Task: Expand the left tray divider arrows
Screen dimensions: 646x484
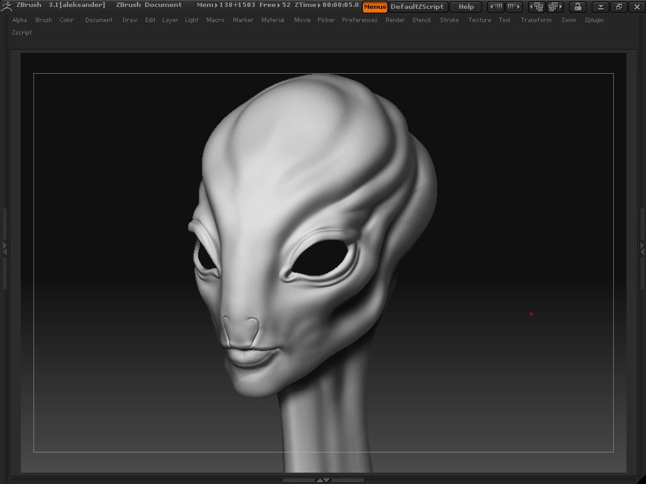Action: point(4,248)
